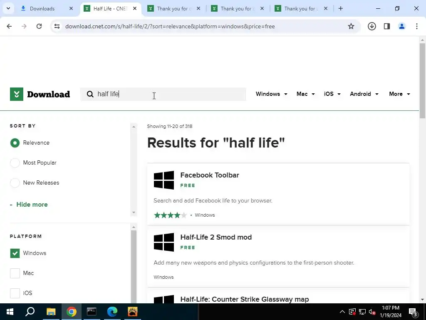Image resolution: width=426 pixels, height=320 pixels.
Task: Expand the Mac navigation dropdown
Action: (306, 94)
